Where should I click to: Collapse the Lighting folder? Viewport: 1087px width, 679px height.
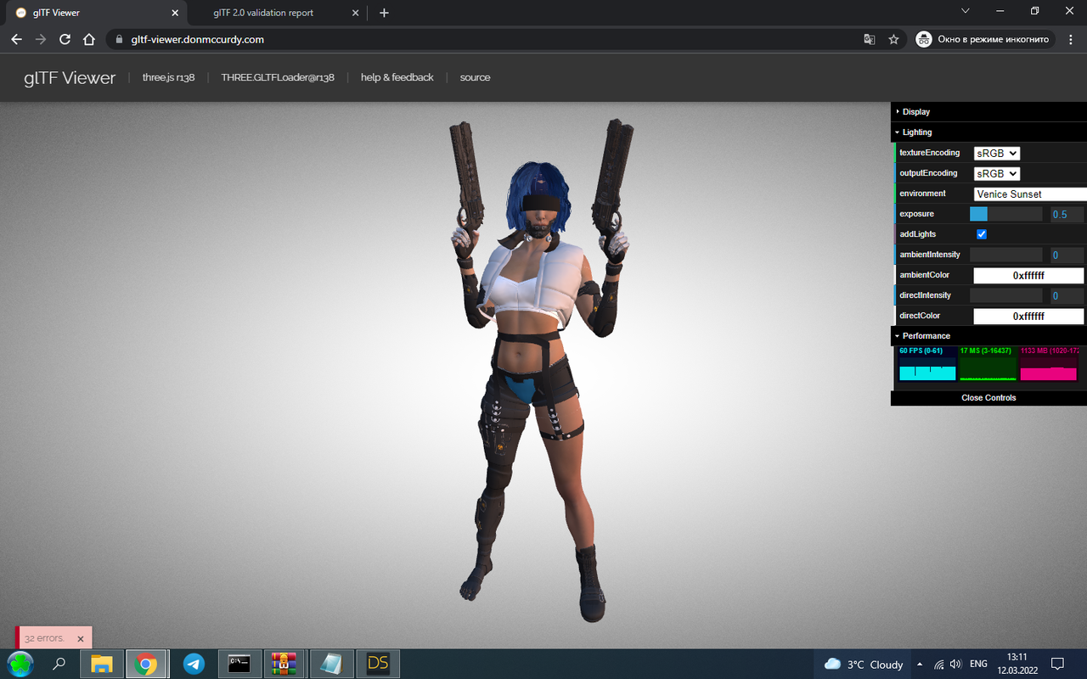coord(988,132)
